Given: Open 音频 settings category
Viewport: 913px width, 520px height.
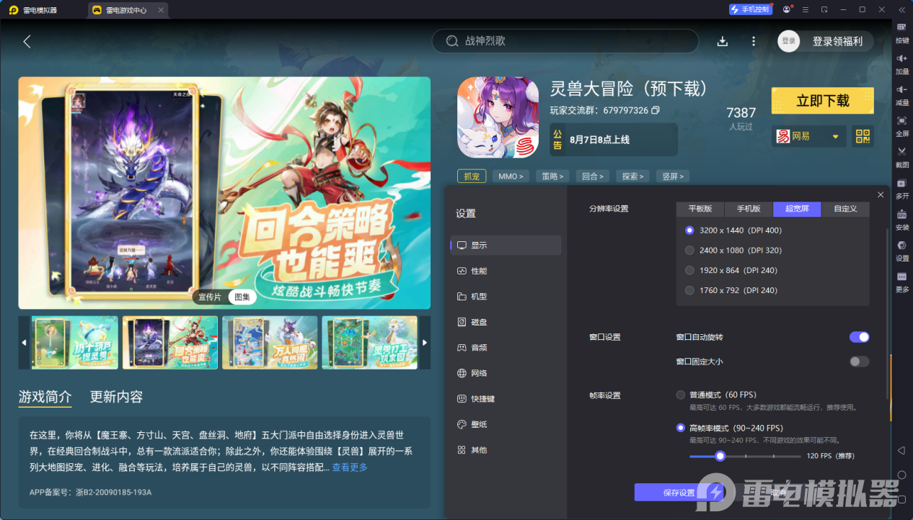Looking at the screenshot, I should coord(506,348).
